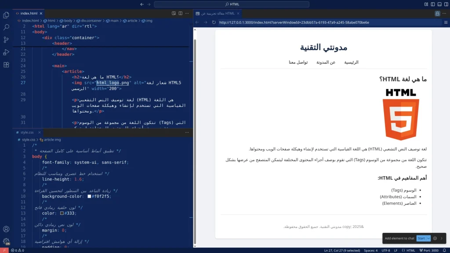
Task: Toggle bottom panel visibility
Action: tap(439, 4)
